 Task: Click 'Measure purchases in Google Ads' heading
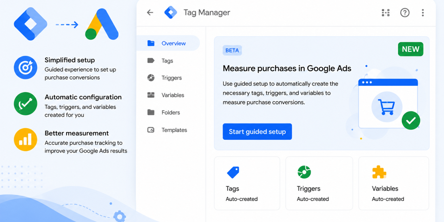tap(287, 68)
